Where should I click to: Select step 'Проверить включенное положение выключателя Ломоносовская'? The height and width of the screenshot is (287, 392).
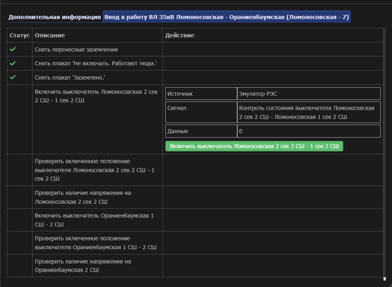(94, 170)
